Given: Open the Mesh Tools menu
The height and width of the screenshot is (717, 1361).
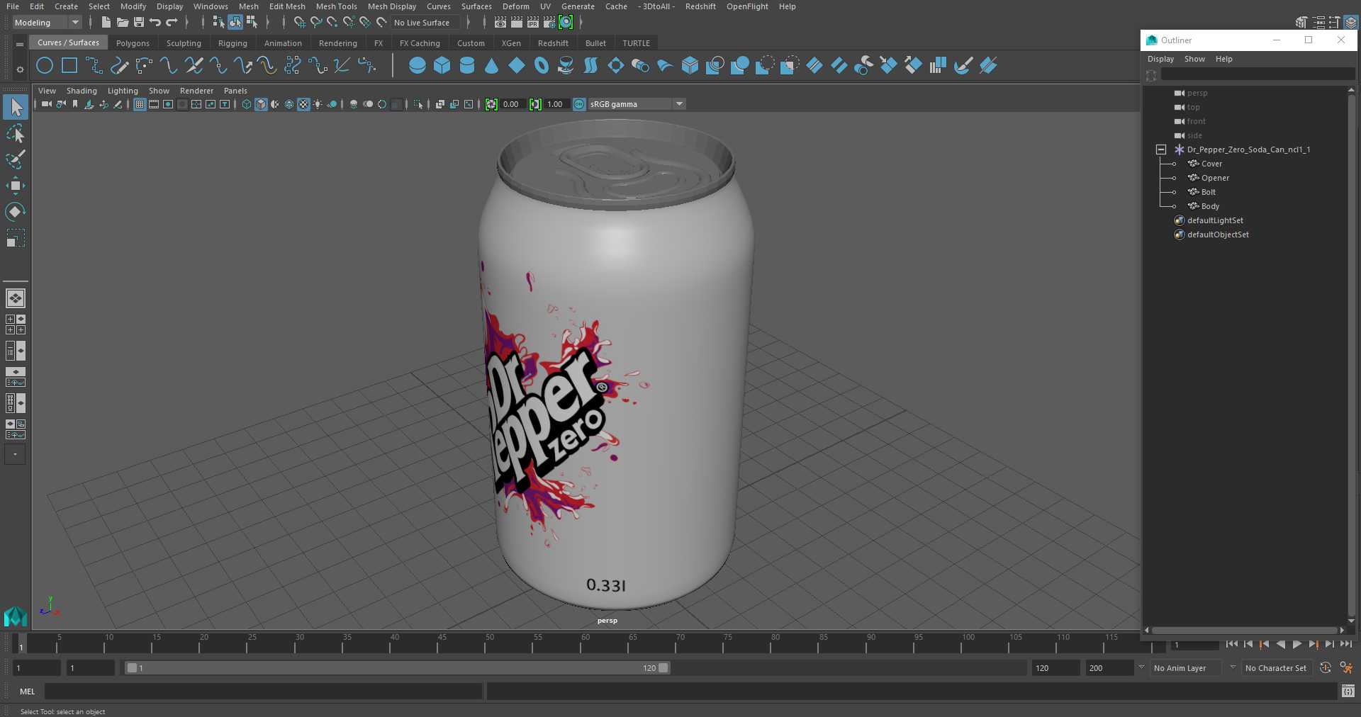Looking at the screenshot, I should tap(336, 6).
